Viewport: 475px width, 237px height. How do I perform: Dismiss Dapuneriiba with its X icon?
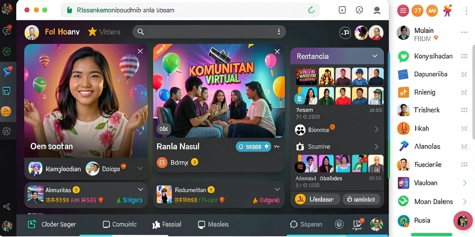point(464,75)
